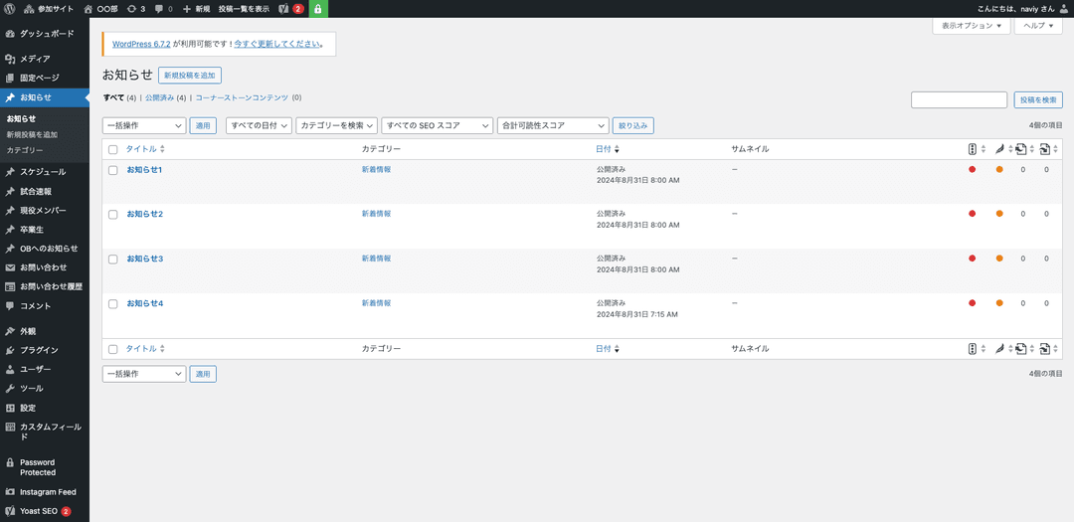Check the box for お知らせ1
1074x522 pixels.
[x=113, y=170]
